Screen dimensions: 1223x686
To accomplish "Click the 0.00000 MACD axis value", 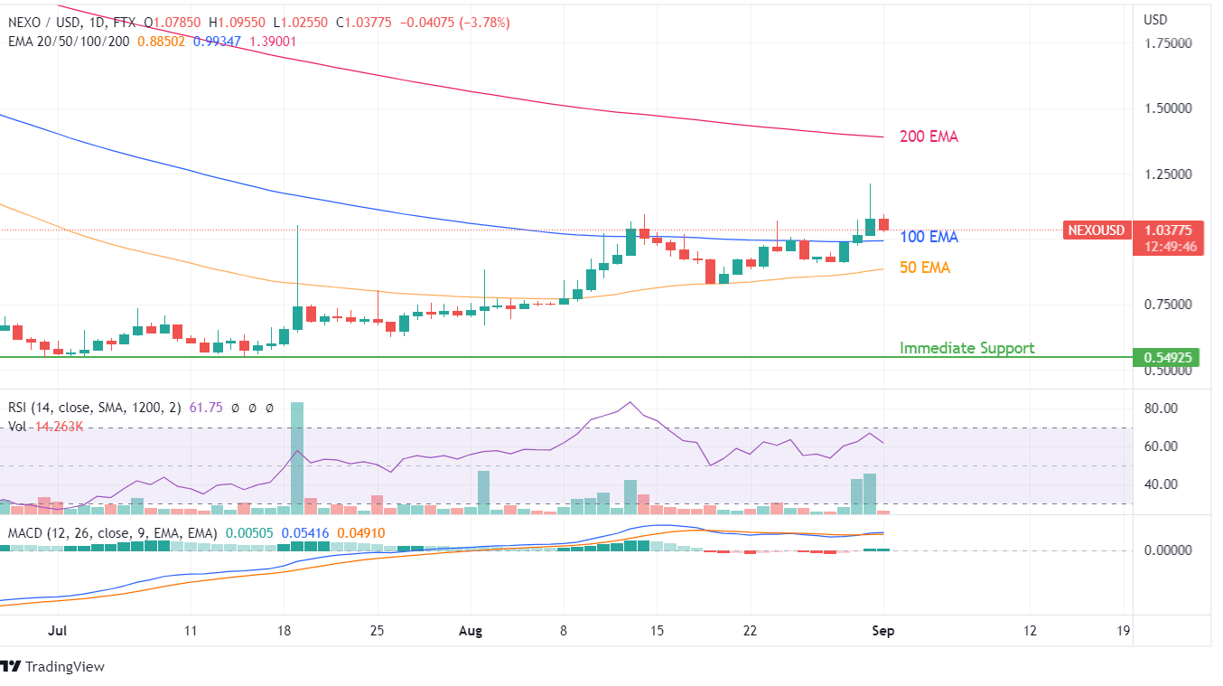I will click(1167, 550).
